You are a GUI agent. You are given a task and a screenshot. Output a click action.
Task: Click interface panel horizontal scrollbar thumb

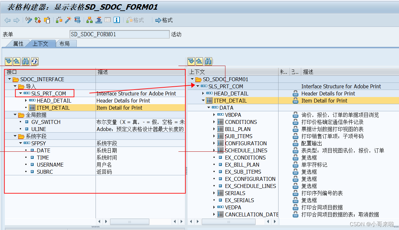[x=130, y=222]
